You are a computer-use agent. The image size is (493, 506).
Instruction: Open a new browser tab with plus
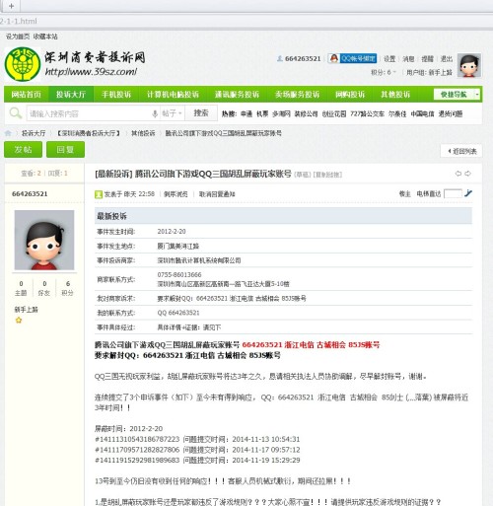(11, 6)
